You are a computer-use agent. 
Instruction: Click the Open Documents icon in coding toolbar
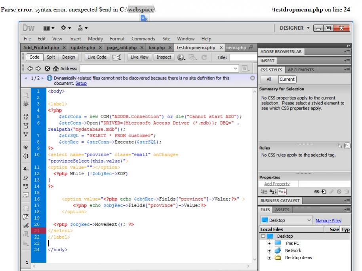coord(26,95)
